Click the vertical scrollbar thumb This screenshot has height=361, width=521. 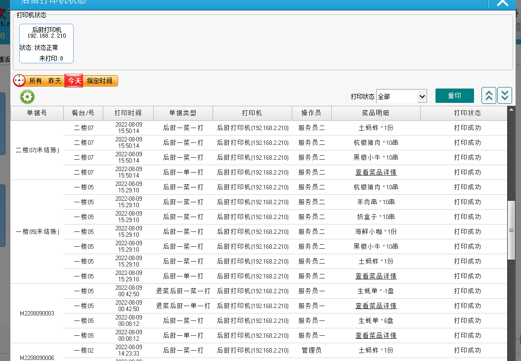[512, 230]
